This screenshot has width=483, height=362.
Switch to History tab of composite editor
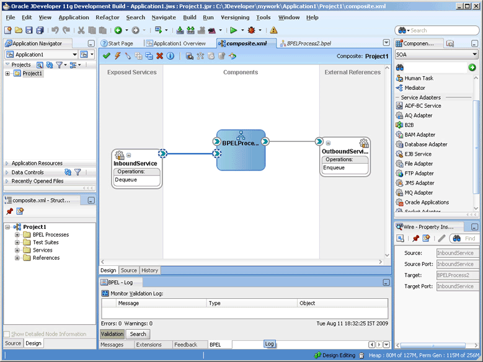coord(149,270)
